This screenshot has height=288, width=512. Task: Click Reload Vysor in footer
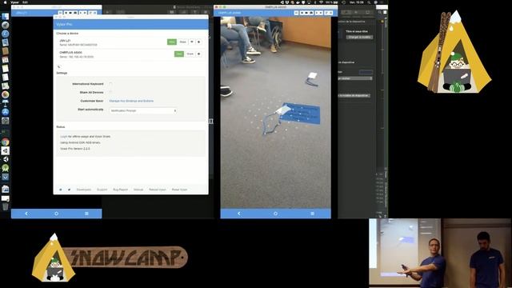click(x=158, y=190)
